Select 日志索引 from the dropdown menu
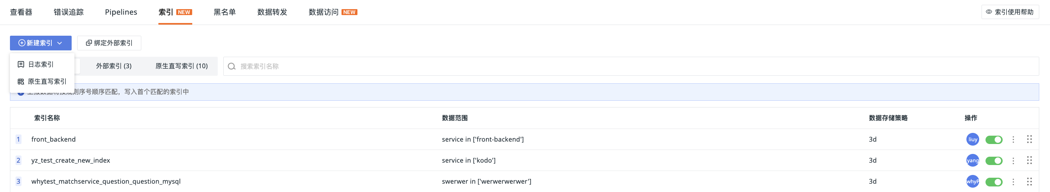The height and width of the screenshot is (192, 1050). tap(41, 65)
